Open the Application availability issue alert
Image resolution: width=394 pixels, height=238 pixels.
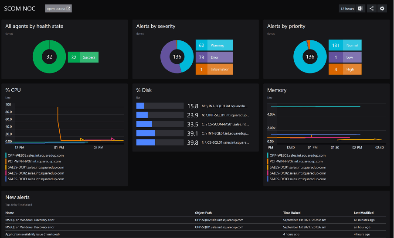pyautogui.click(x=33, y=235)
